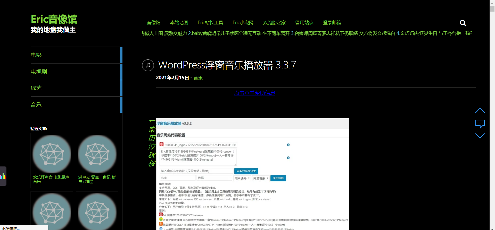Open previous post 柴田淳 秋桜 link

pyautogui.click(x=152, y=143)
